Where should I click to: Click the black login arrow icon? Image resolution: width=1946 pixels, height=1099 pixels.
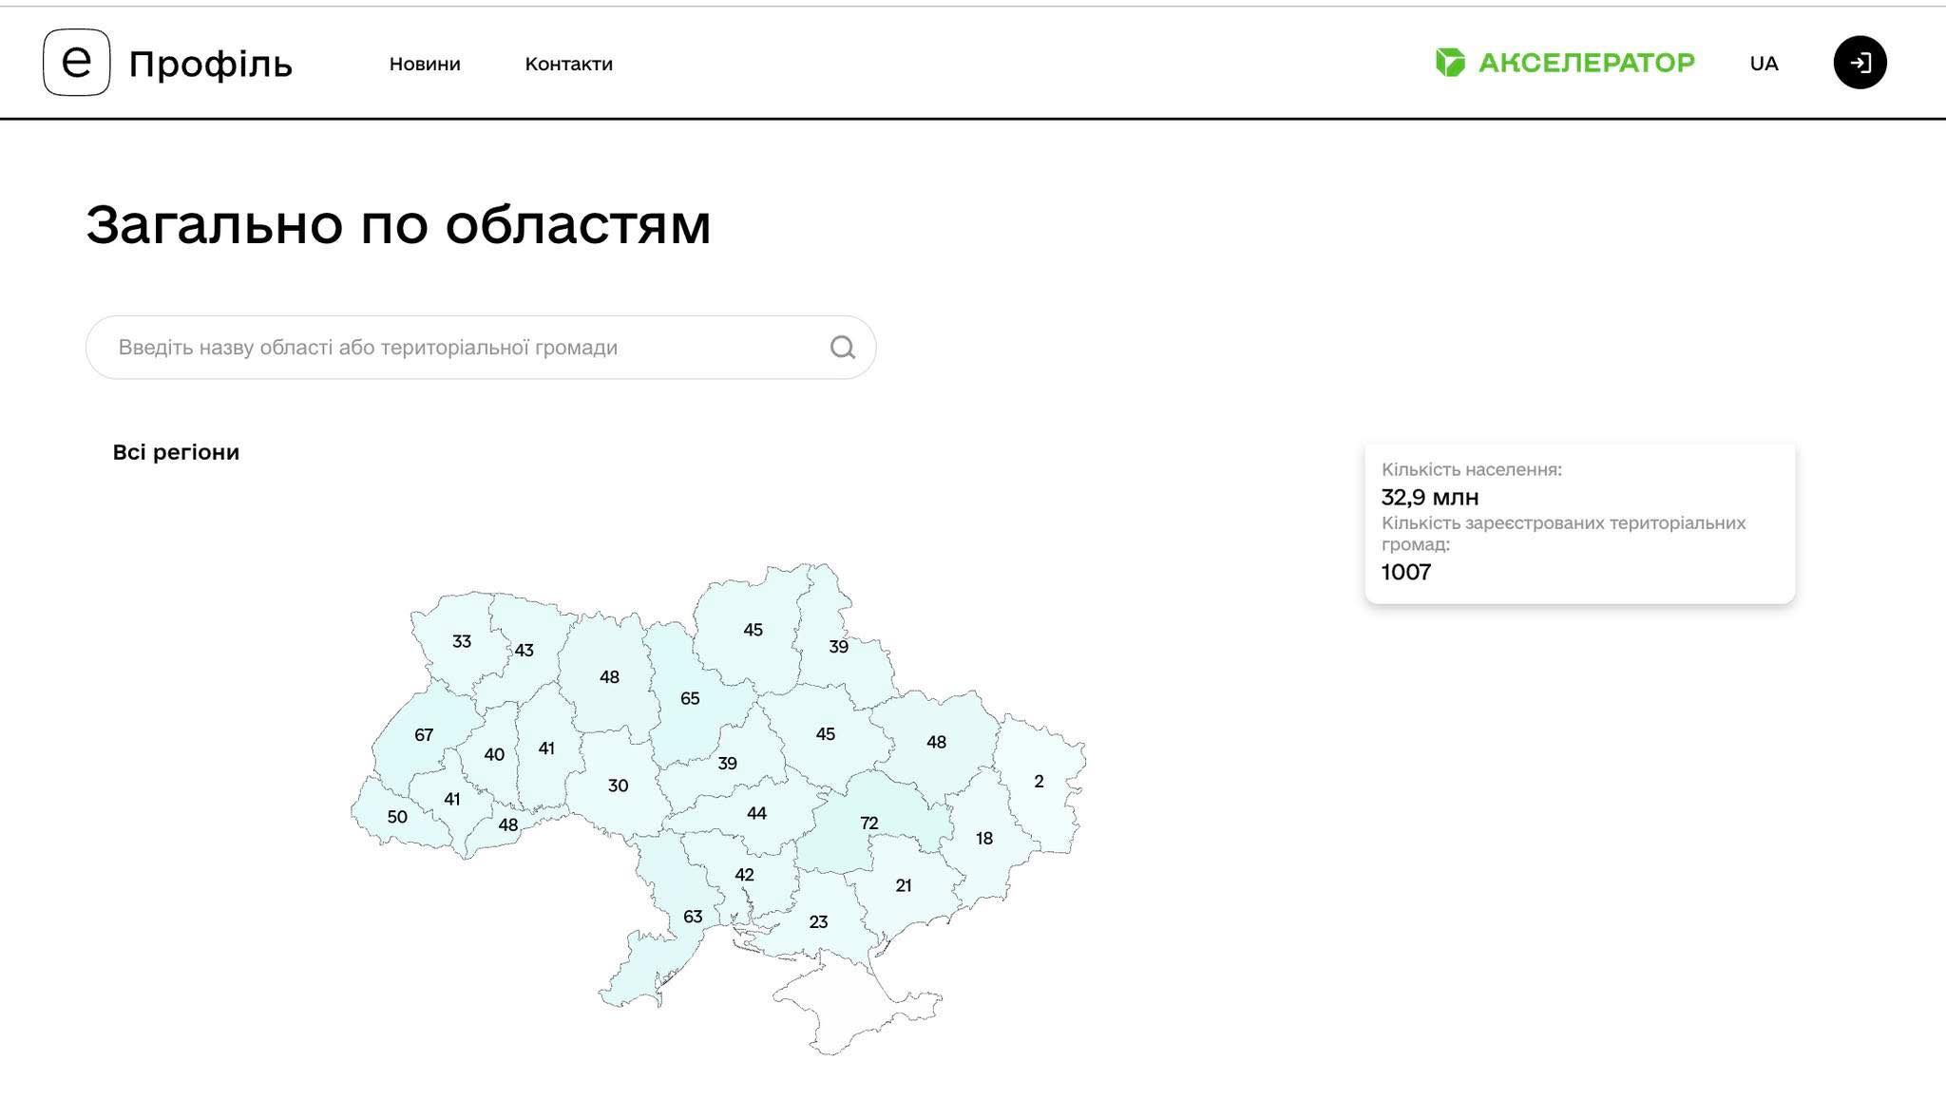[1859, 63]
